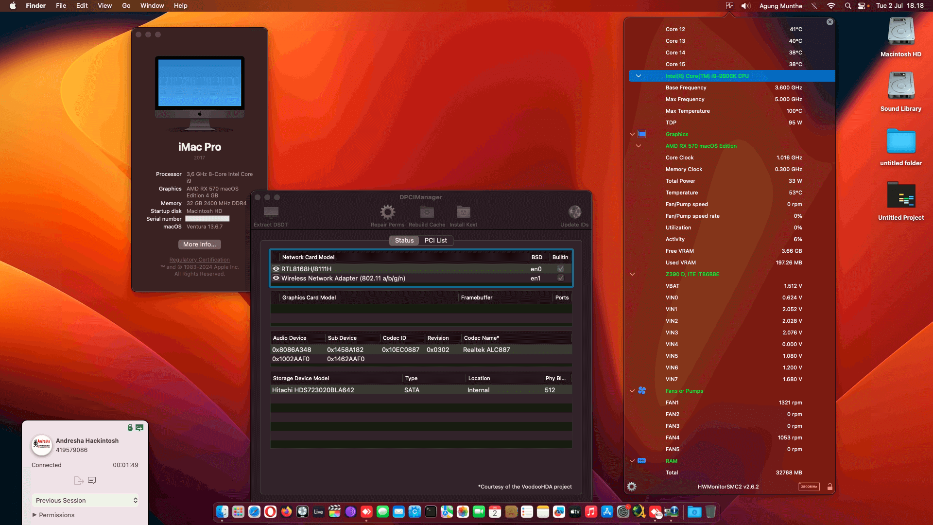Open the Regulatory Certification link
Screen dimensions: 933x525
(200, 260)
